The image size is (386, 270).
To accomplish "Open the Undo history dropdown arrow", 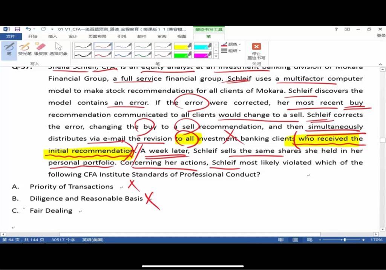I will click(x=34, y=29).
